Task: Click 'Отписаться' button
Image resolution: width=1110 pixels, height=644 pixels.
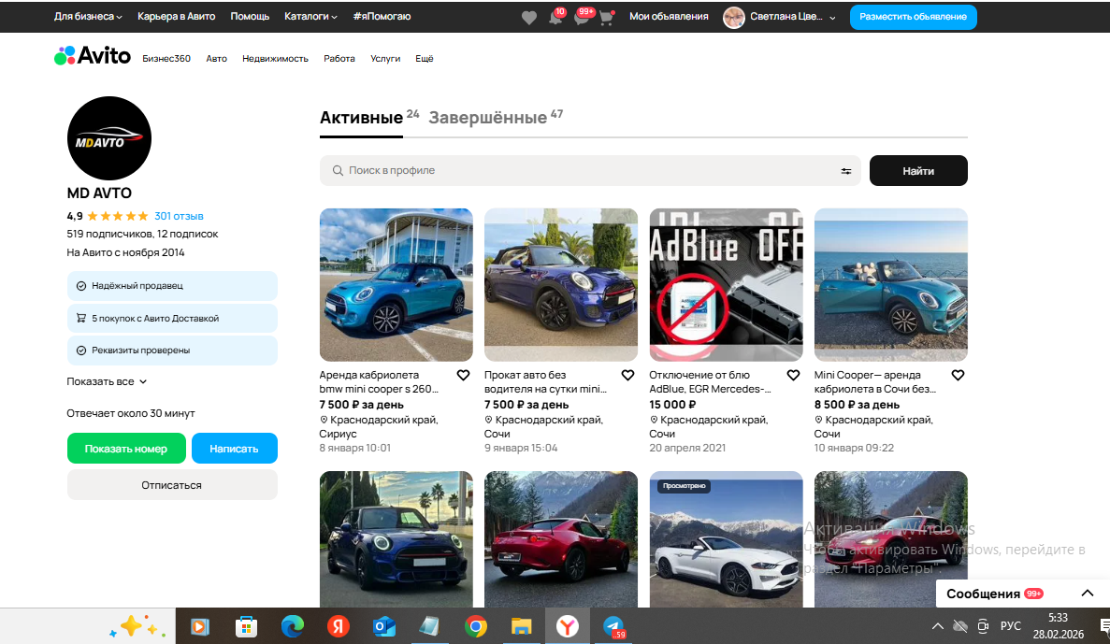Action: (172, 485)
